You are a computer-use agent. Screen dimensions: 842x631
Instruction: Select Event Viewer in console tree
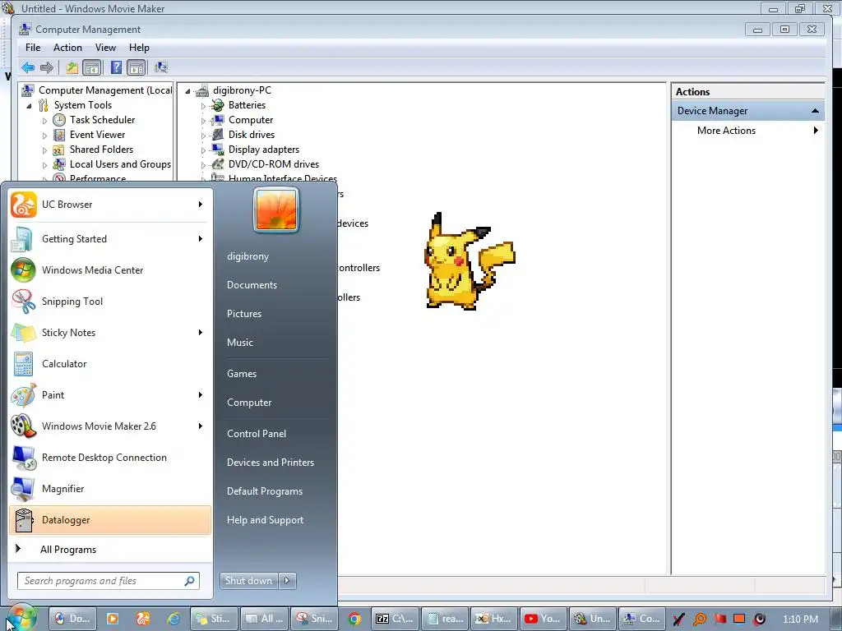[x=97, y=135]
